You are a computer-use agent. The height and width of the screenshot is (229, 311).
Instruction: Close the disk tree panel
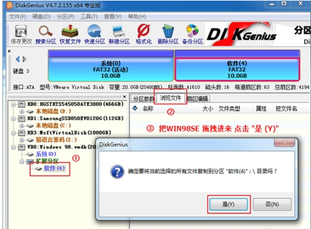[124, 97]
